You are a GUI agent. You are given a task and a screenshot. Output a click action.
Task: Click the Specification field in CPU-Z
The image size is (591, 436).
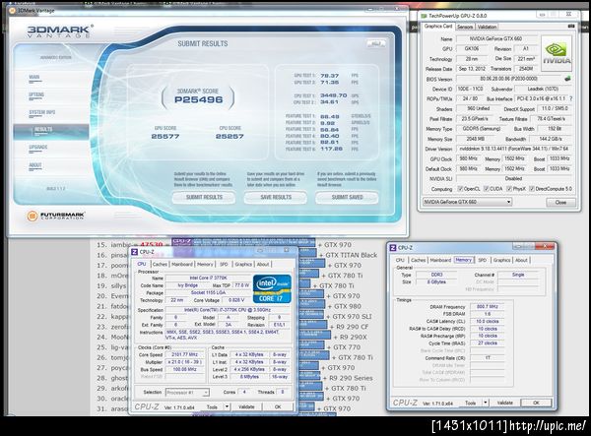point(228,310)
